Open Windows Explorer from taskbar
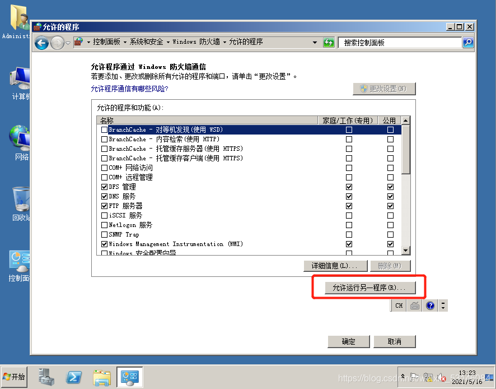This screenshot has width=496, height=389. click(102, 378)
